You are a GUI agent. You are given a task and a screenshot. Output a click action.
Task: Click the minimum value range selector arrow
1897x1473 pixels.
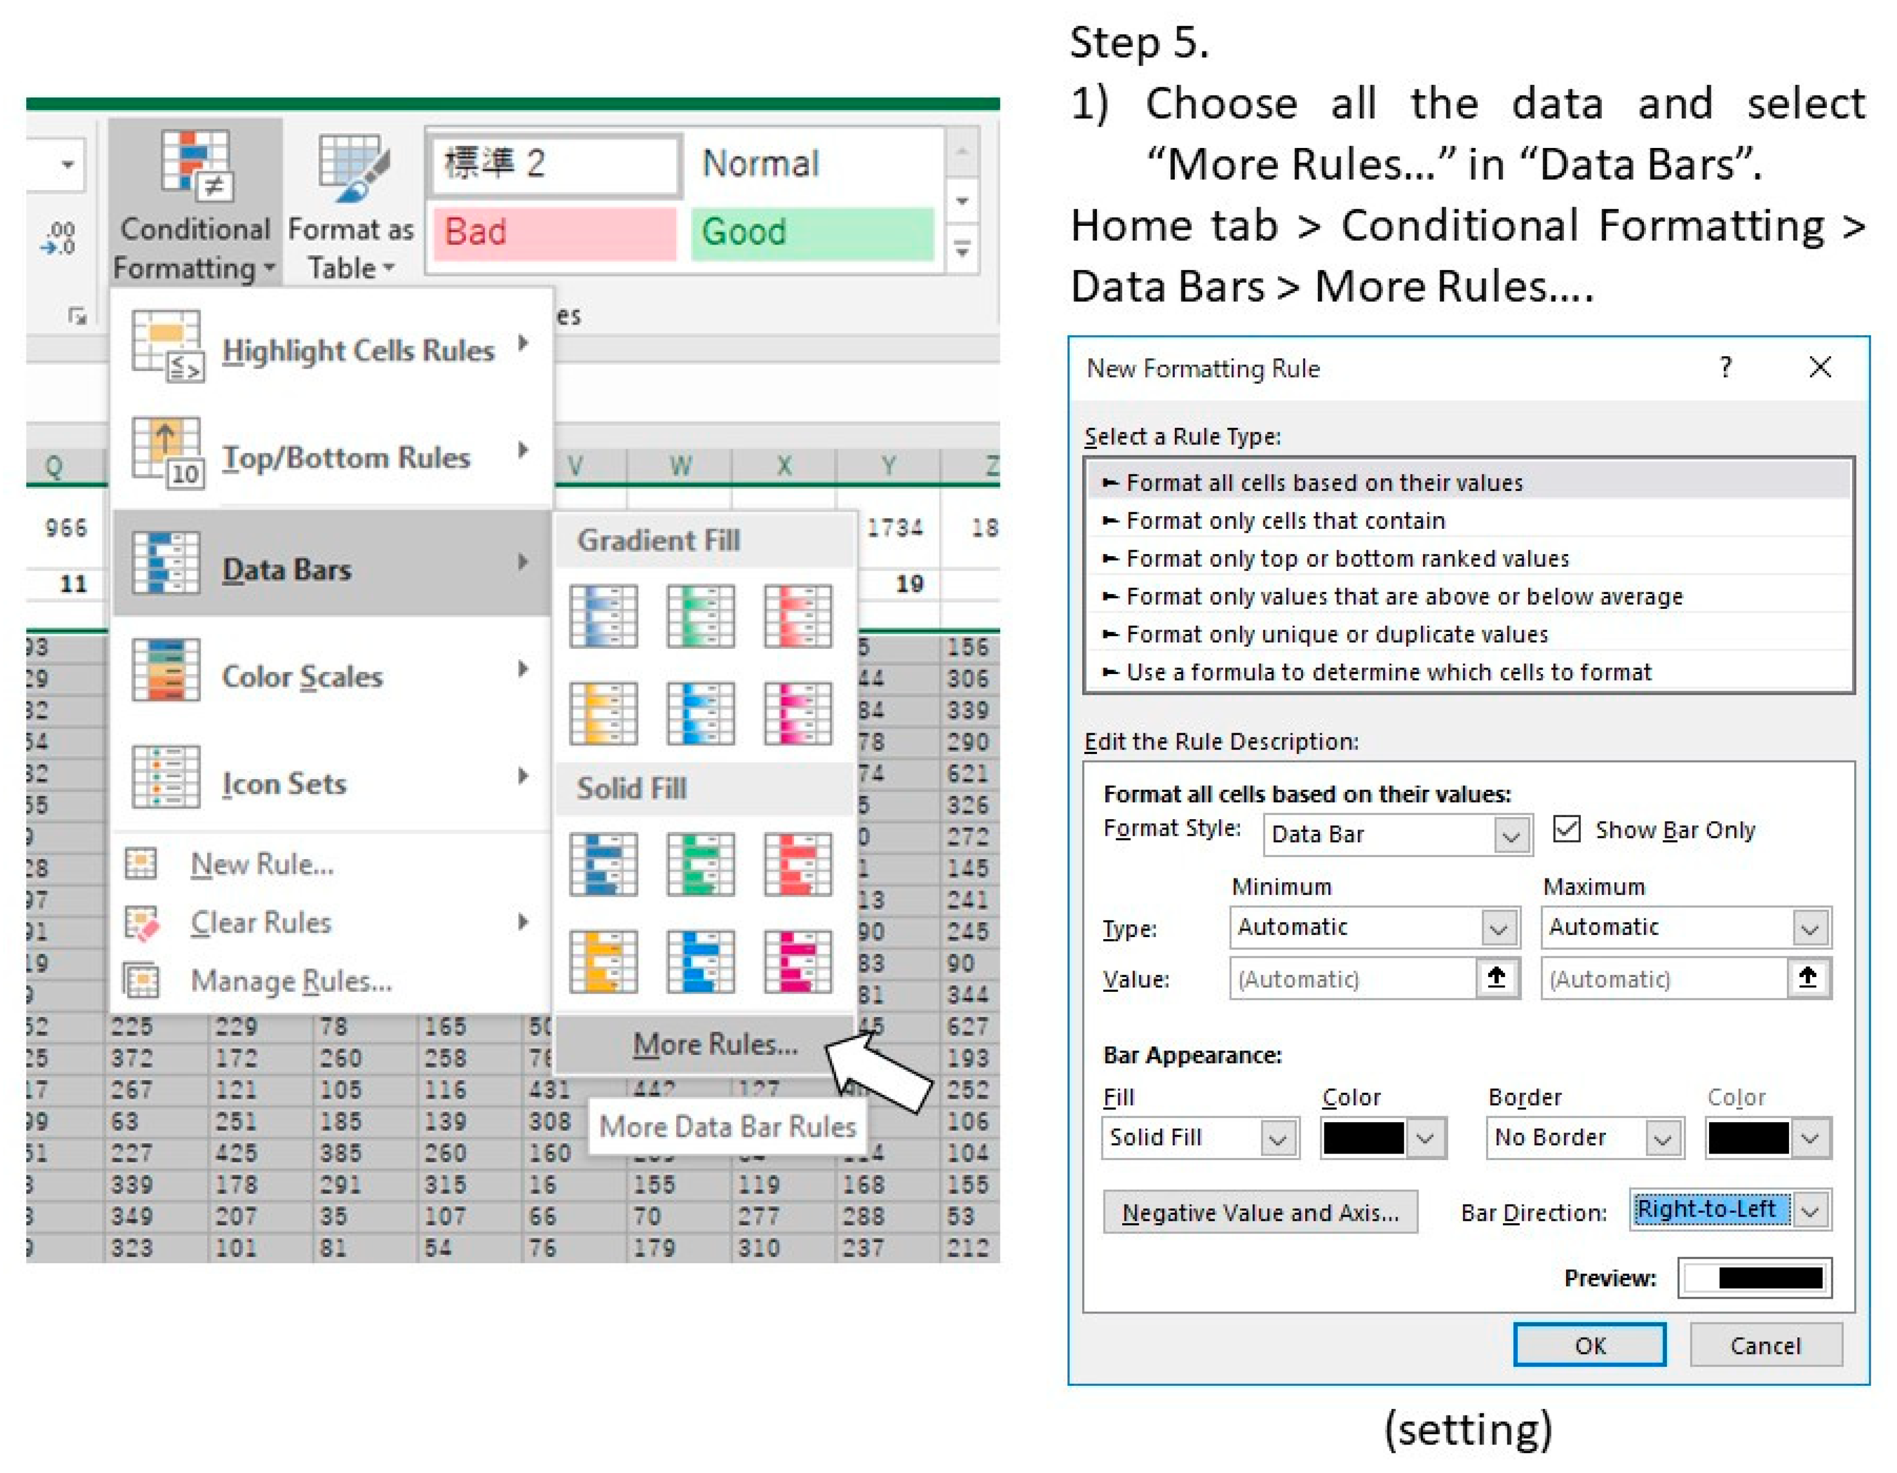click(1496, 978)
